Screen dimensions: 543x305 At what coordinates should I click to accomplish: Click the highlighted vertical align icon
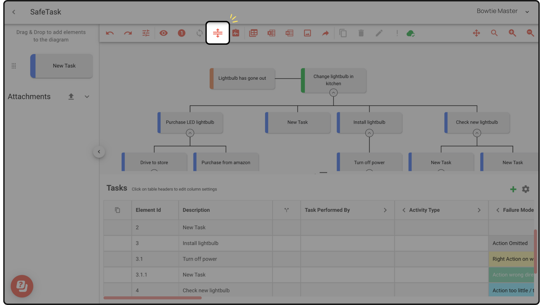[x=217, y=33]
